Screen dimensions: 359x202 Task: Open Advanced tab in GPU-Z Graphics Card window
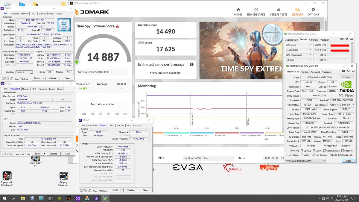[315, 72]
